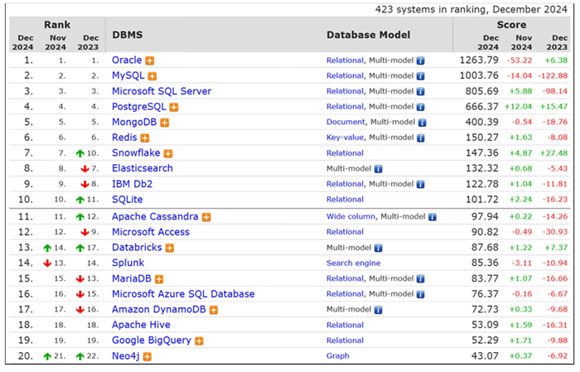Screen dimensions: 580x372
Task: Open the Elasticsearch link
Action: [x=143, y=168]
